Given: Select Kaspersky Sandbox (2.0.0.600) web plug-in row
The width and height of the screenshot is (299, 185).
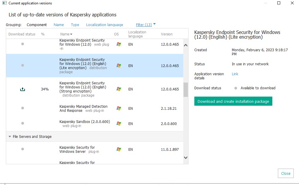Looking at the screenshot, I should [85, 124].
